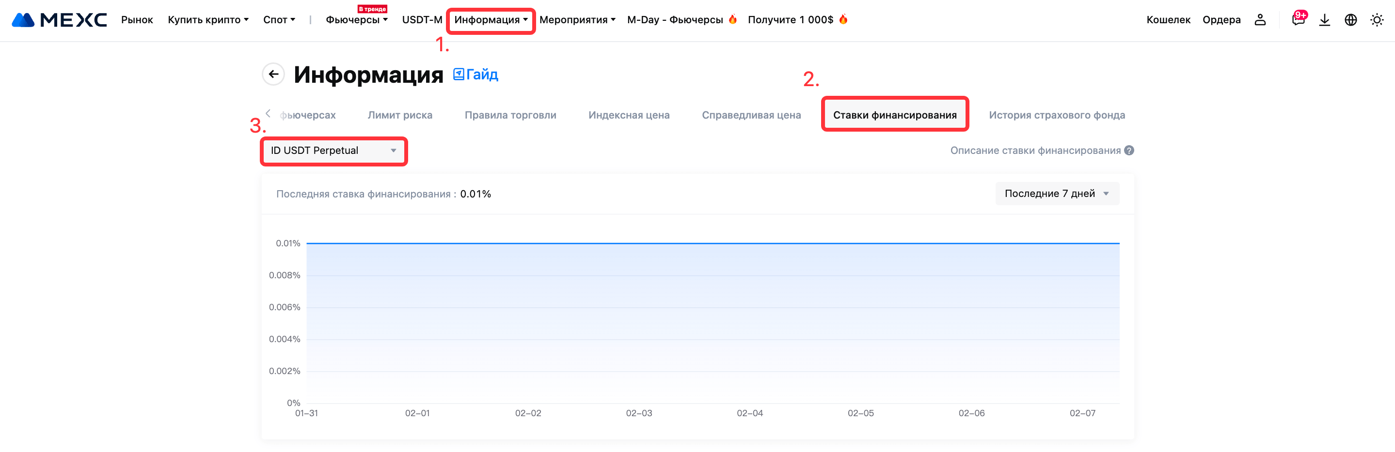Click Получите 1 000$ promo link

796,20
